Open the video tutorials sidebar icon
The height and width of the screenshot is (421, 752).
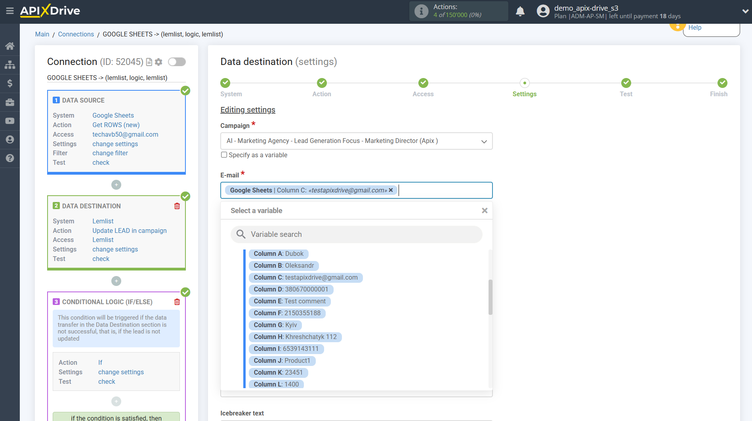[10, 121]
